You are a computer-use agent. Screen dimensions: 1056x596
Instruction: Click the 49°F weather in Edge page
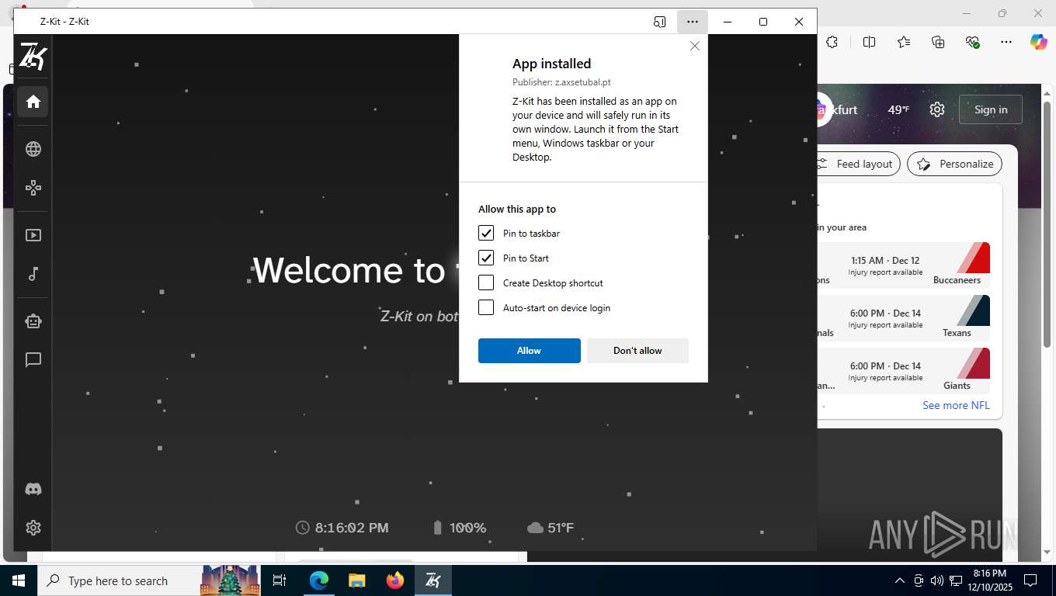(898, 109)
